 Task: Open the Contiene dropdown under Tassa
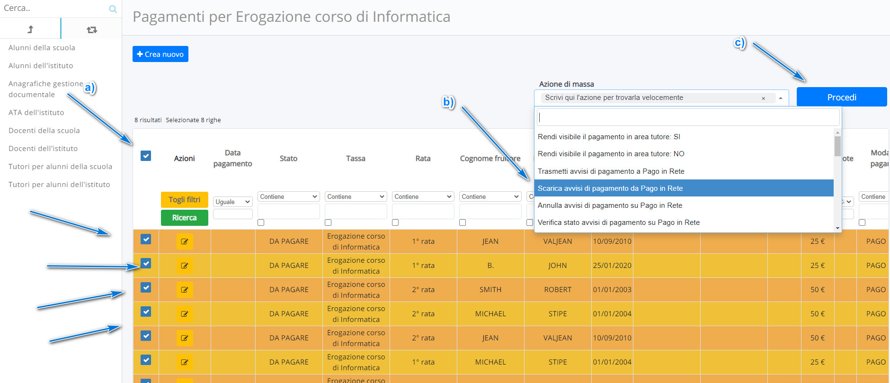tap(356, 196)
